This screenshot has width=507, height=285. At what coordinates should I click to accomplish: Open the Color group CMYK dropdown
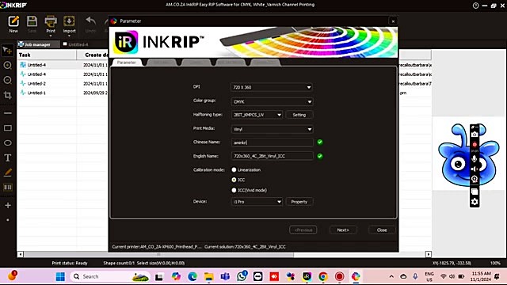(x=272, y=102)
